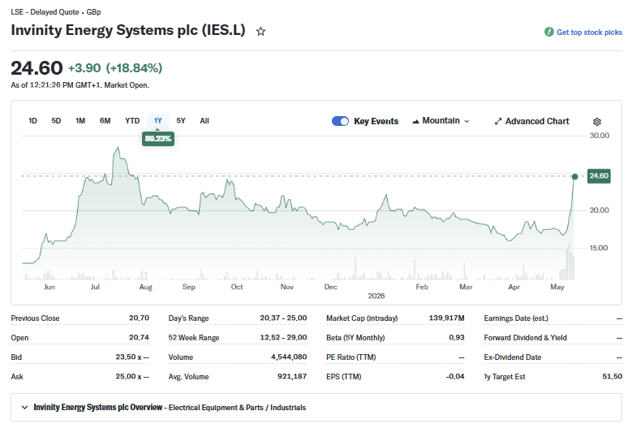Click the 2026 year label on the chart axis
This screenshot has width=632, height=424.
click(x=376, y=296)
